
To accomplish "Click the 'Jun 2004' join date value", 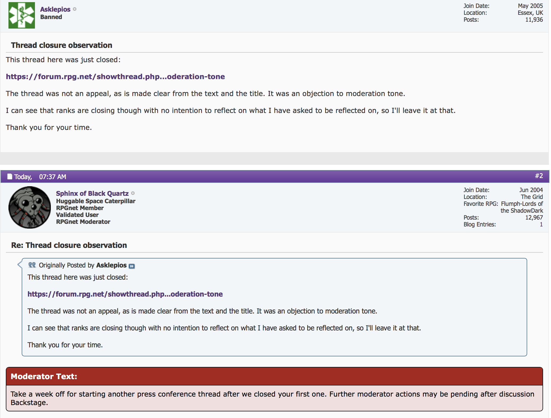I will pyautogui.click(x=531, y=190).
